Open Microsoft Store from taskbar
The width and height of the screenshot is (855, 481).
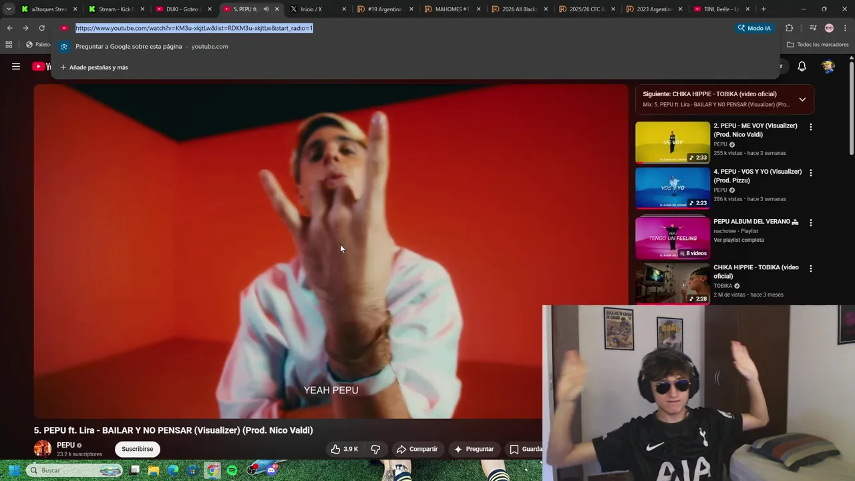coord(192,470)
